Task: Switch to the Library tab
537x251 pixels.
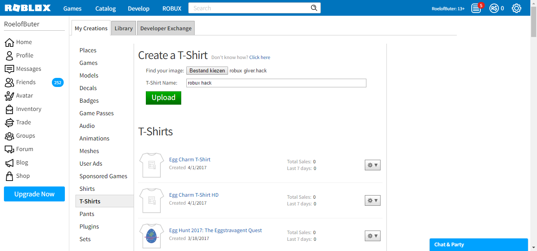Action: [123, 28]
